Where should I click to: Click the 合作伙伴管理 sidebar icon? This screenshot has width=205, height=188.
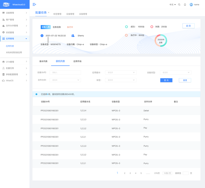(x=3, y=26)
